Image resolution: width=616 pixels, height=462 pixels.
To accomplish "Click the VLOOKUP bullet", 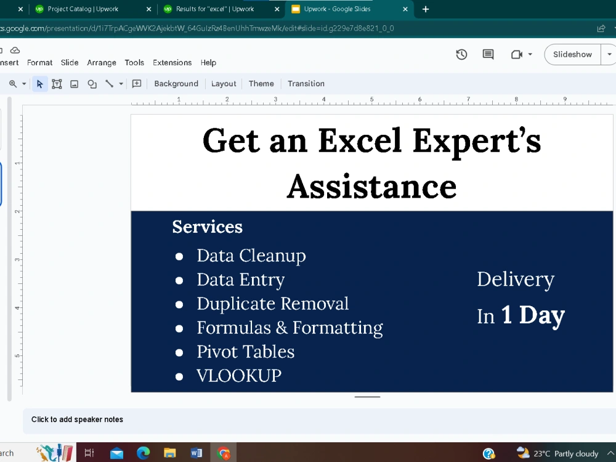I will (x=239, y=376).
